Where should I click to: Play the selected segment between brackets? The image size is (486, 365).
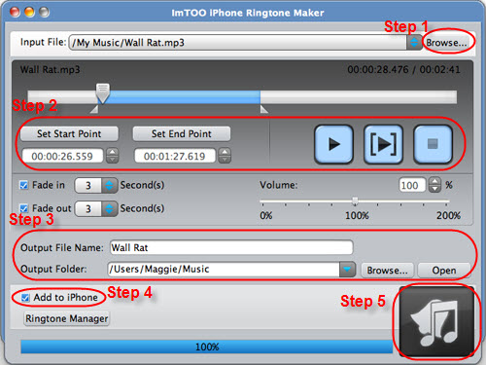[383, 144]
